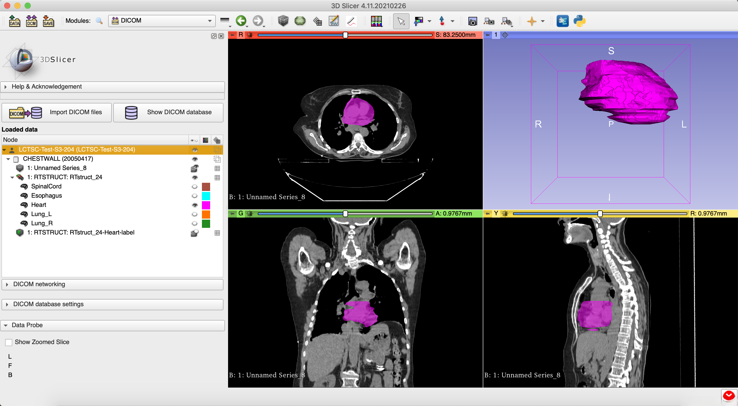Image resolution: width=738 pixels, height=406 pixels.
Task: Click the screenshot capture camera icon
Action: pyautogui.click(x=473, y=21)
